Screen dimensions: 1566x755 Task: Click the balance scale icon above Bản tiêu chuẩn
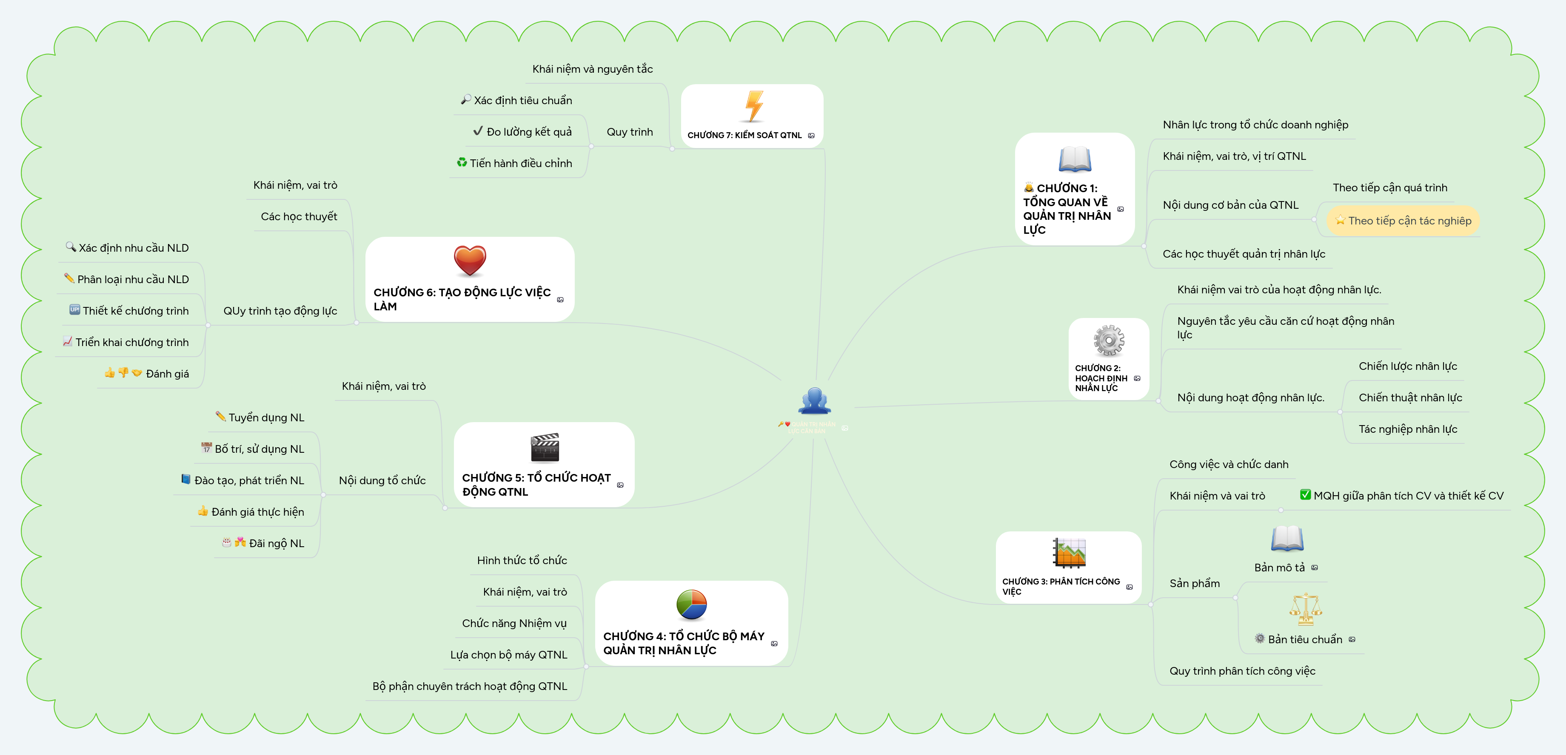coord(1305,609)
